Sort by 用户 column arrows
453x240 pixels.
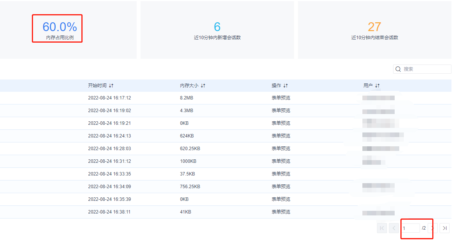[x=378, y=86]
